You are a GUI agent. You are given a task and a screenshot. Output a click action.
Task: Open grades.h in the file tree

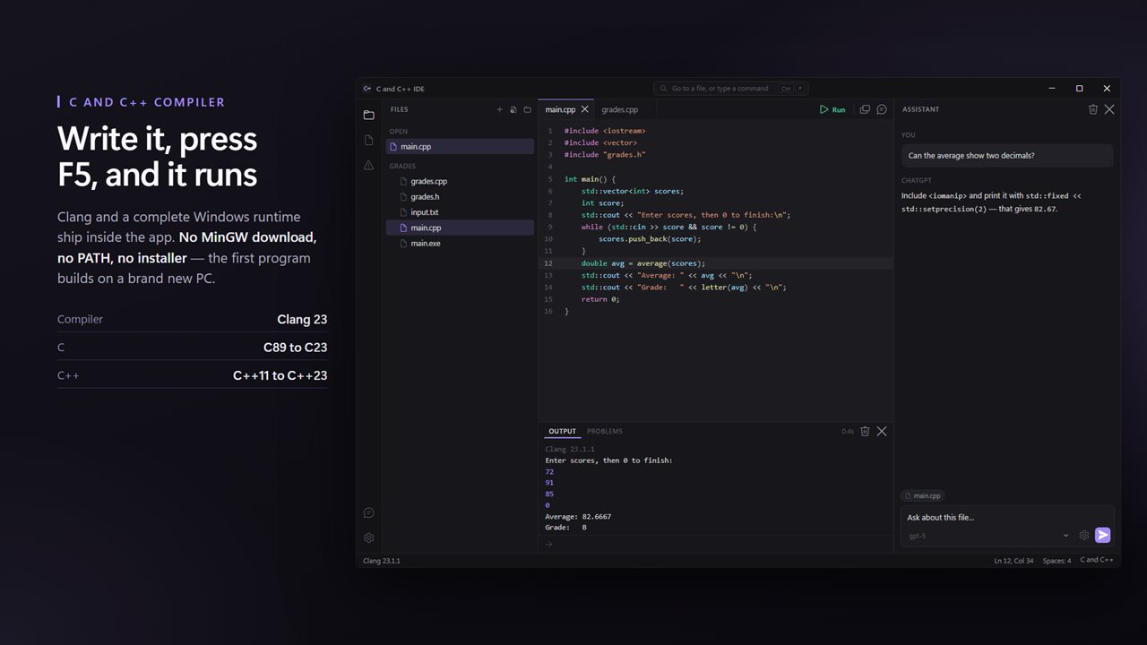tap(460, 197)
